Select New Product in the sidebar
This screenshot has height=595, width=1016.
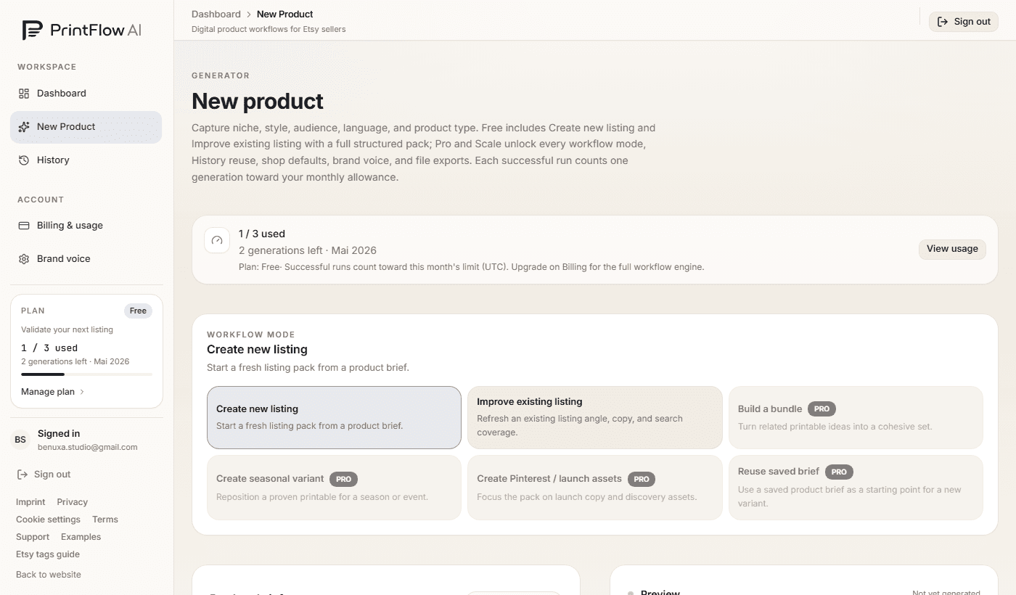click(86, 127)
